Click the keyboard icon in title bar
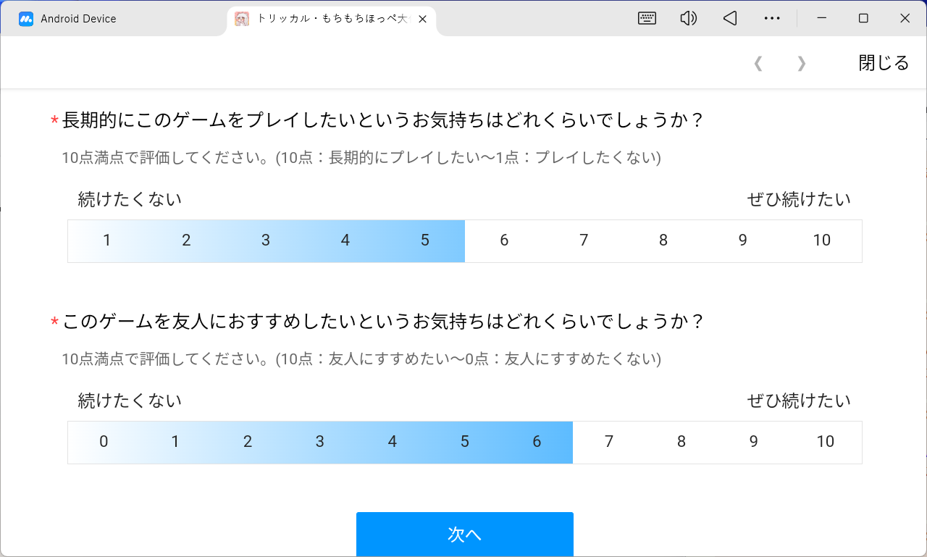 click(x=647, y=19)
